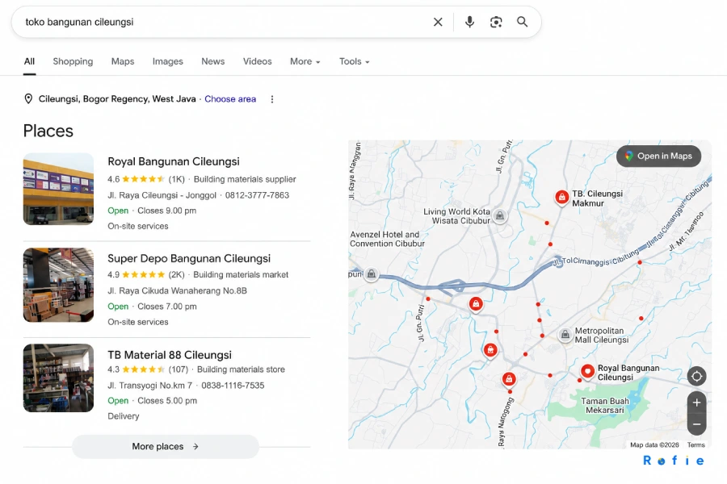The width and height of the screenshot is (727, 484).
Task: Click the phone number 0812-3777-7863
Action: click(257, 195)
